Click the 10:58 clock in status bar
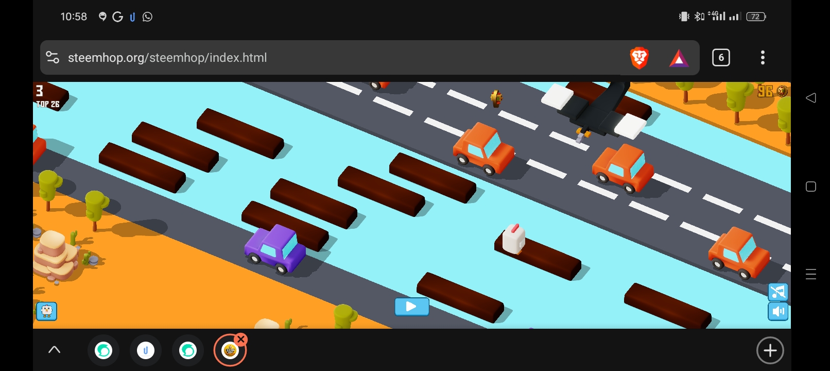 [x=74, y=16]
